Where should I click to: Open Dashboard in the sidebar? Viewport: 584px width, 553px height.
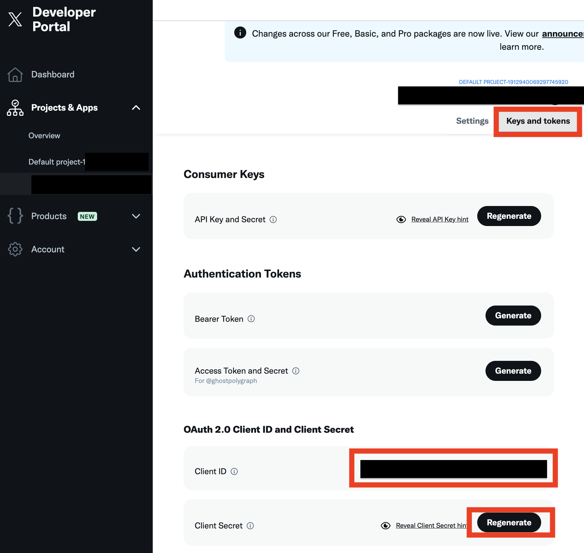tap(53, 74)
